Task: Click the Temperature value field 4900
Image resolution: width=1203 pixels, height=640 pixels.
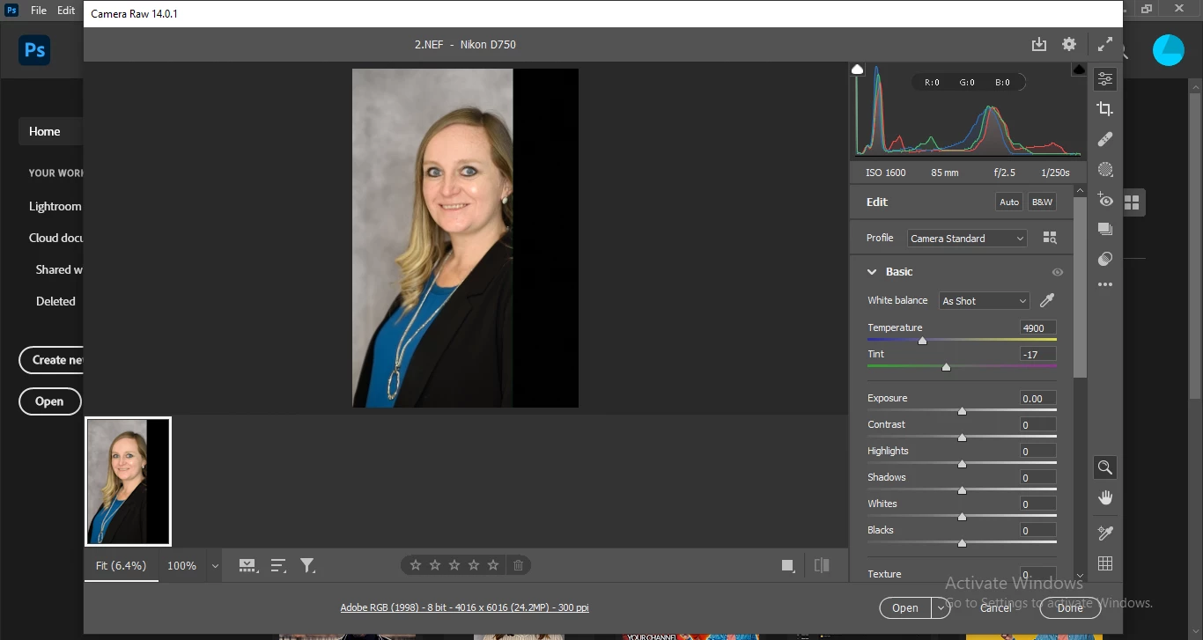Action: [1037, 328]
